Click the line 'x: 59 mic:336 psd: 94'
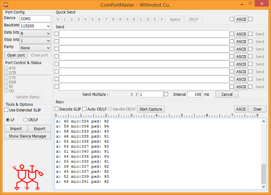 point(83,126)
